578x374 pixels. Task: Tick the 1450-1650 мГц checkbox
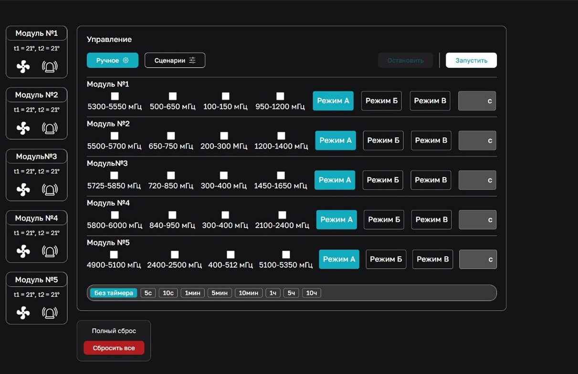tap(281, 176)
